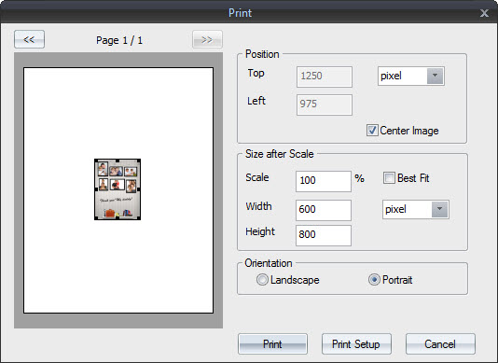Click the Top position field
This screenshot has width=498, height=363.
pos(325,77)
